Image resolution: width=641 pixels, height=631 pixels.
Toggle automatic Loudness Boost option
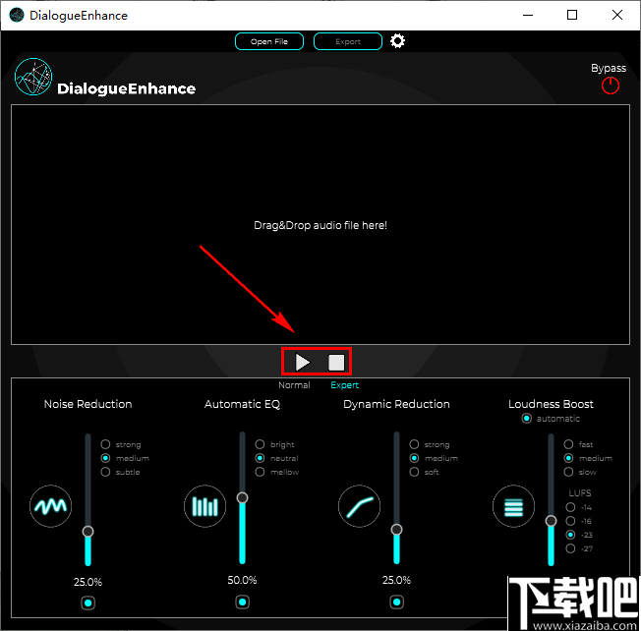pos(527,419)
